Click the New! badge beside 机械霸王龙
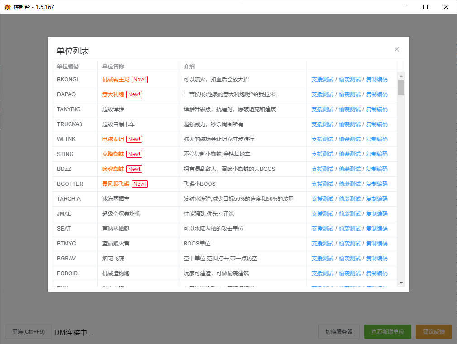Image resolution: width=457 pixels, height=344 pixels. click(x=139, y=79)
